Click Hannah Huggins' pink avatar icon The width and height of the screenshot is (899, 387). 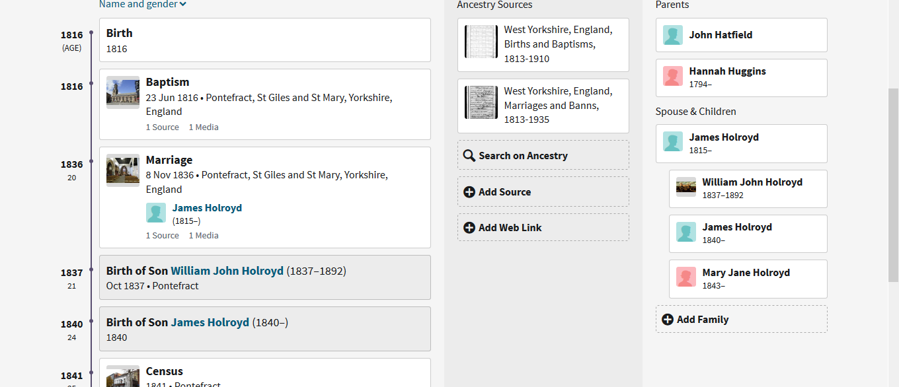click(673, 77)
